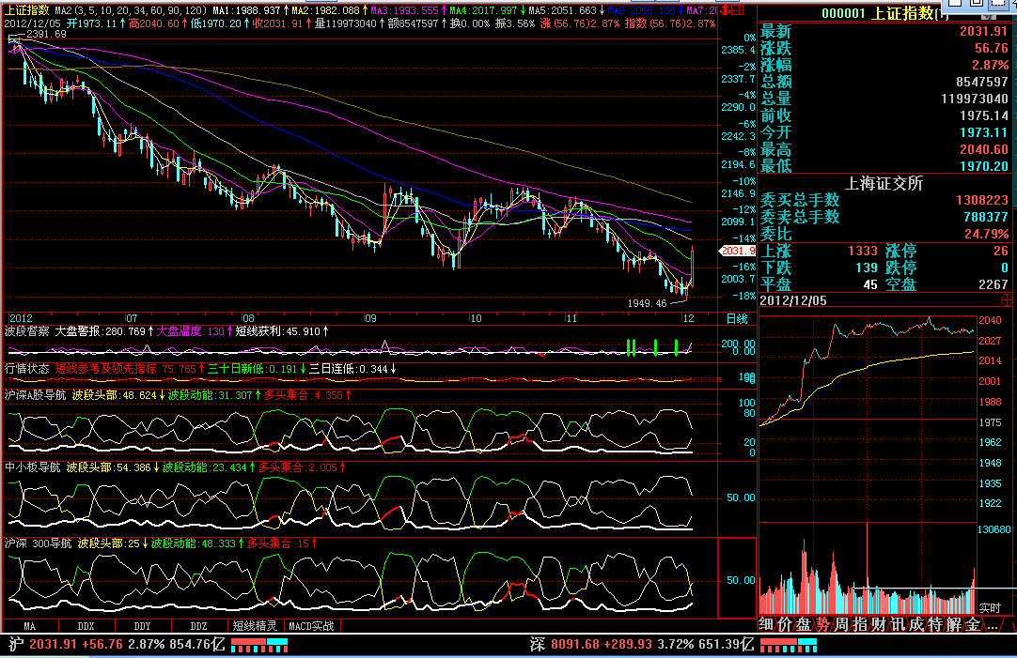
Task: Switch to the DDZ indicator tab
Action: pyautogui.click(x=199, y=626)
